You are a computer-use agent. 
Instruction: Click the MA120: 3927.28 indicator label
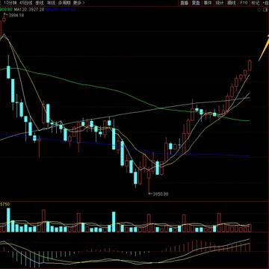[x=29, y=10]
